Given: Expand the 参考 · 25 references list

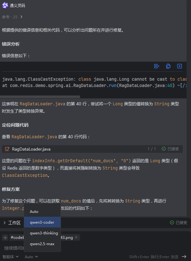Looking at the screenshot, I should [x=21, y=17].
